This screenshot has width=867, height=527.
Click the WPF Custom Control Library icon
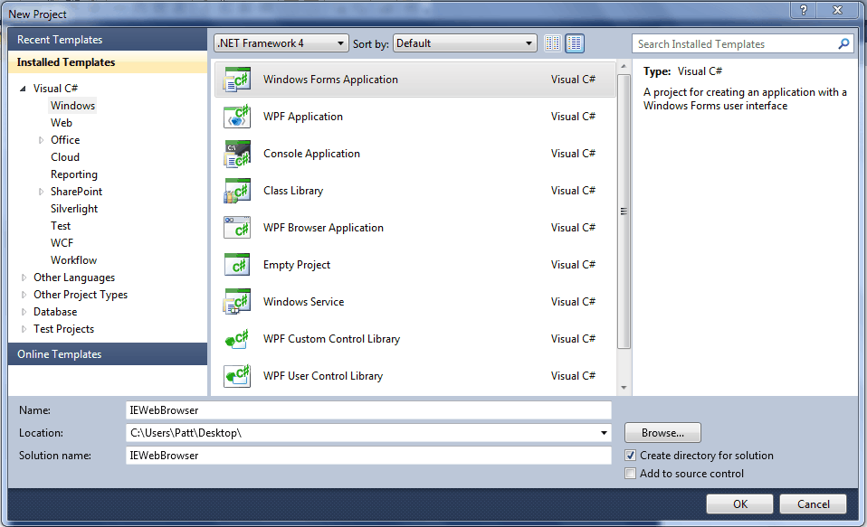236,339
